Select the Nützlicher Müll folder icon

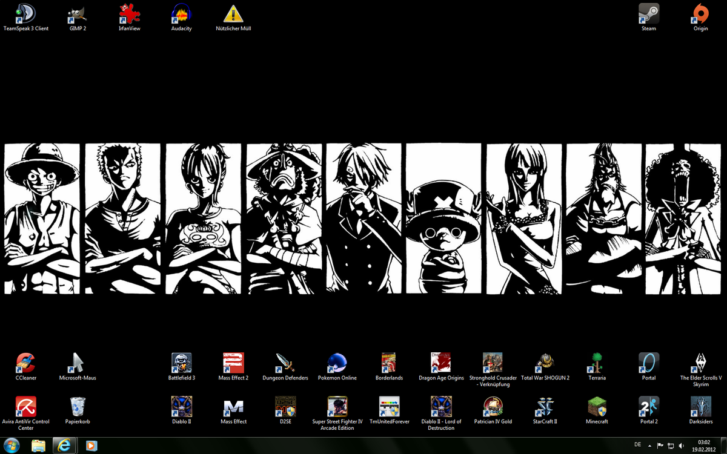point(233,18)
